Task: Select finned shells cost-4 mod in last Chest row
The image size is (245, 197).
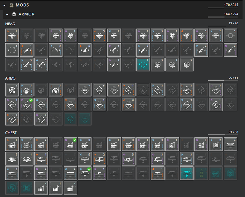Action: point(70,188)
